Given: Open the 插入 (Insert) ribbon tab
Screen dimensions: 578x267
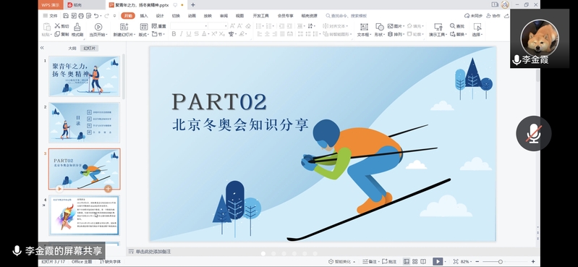Looking at the screenshot, I should [x=144, y=16].
